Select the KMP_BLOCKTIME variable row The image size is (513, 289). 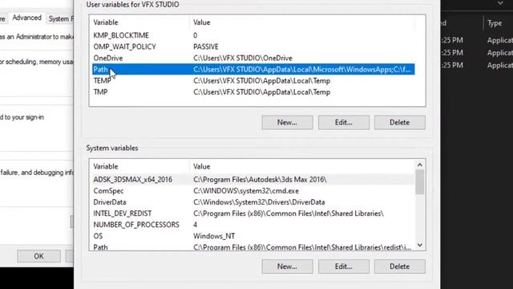253,35
